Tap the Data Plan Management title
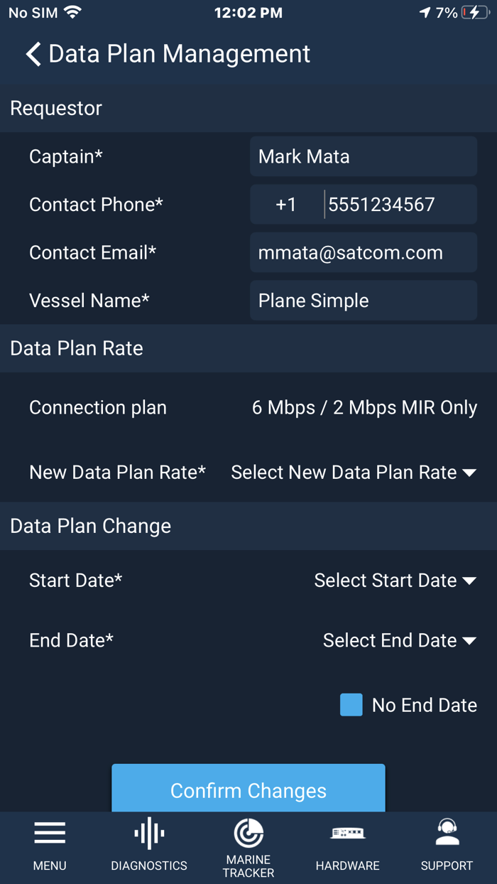This screenshot has height=884, width=497. [x=177, y=53]
